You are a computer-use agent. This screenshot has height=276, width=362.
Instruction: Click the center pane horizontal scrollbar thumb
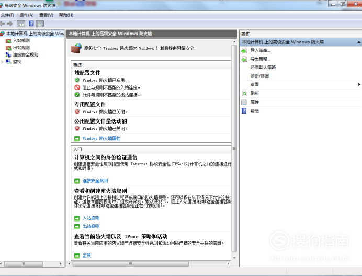[131, 264]
